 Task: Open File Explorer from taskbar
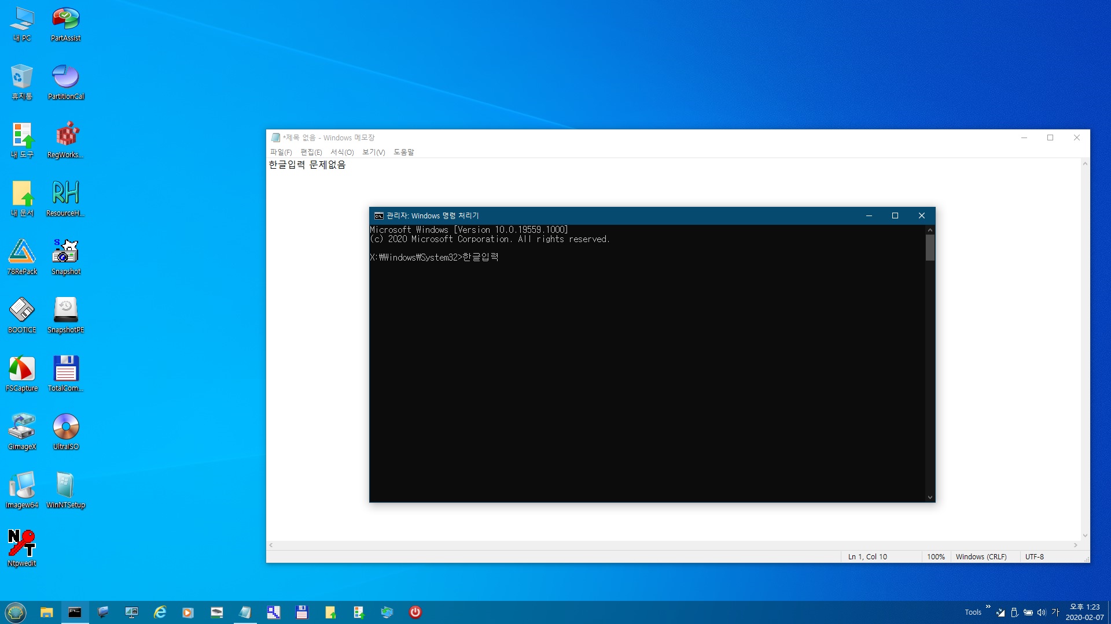point(47,612)
